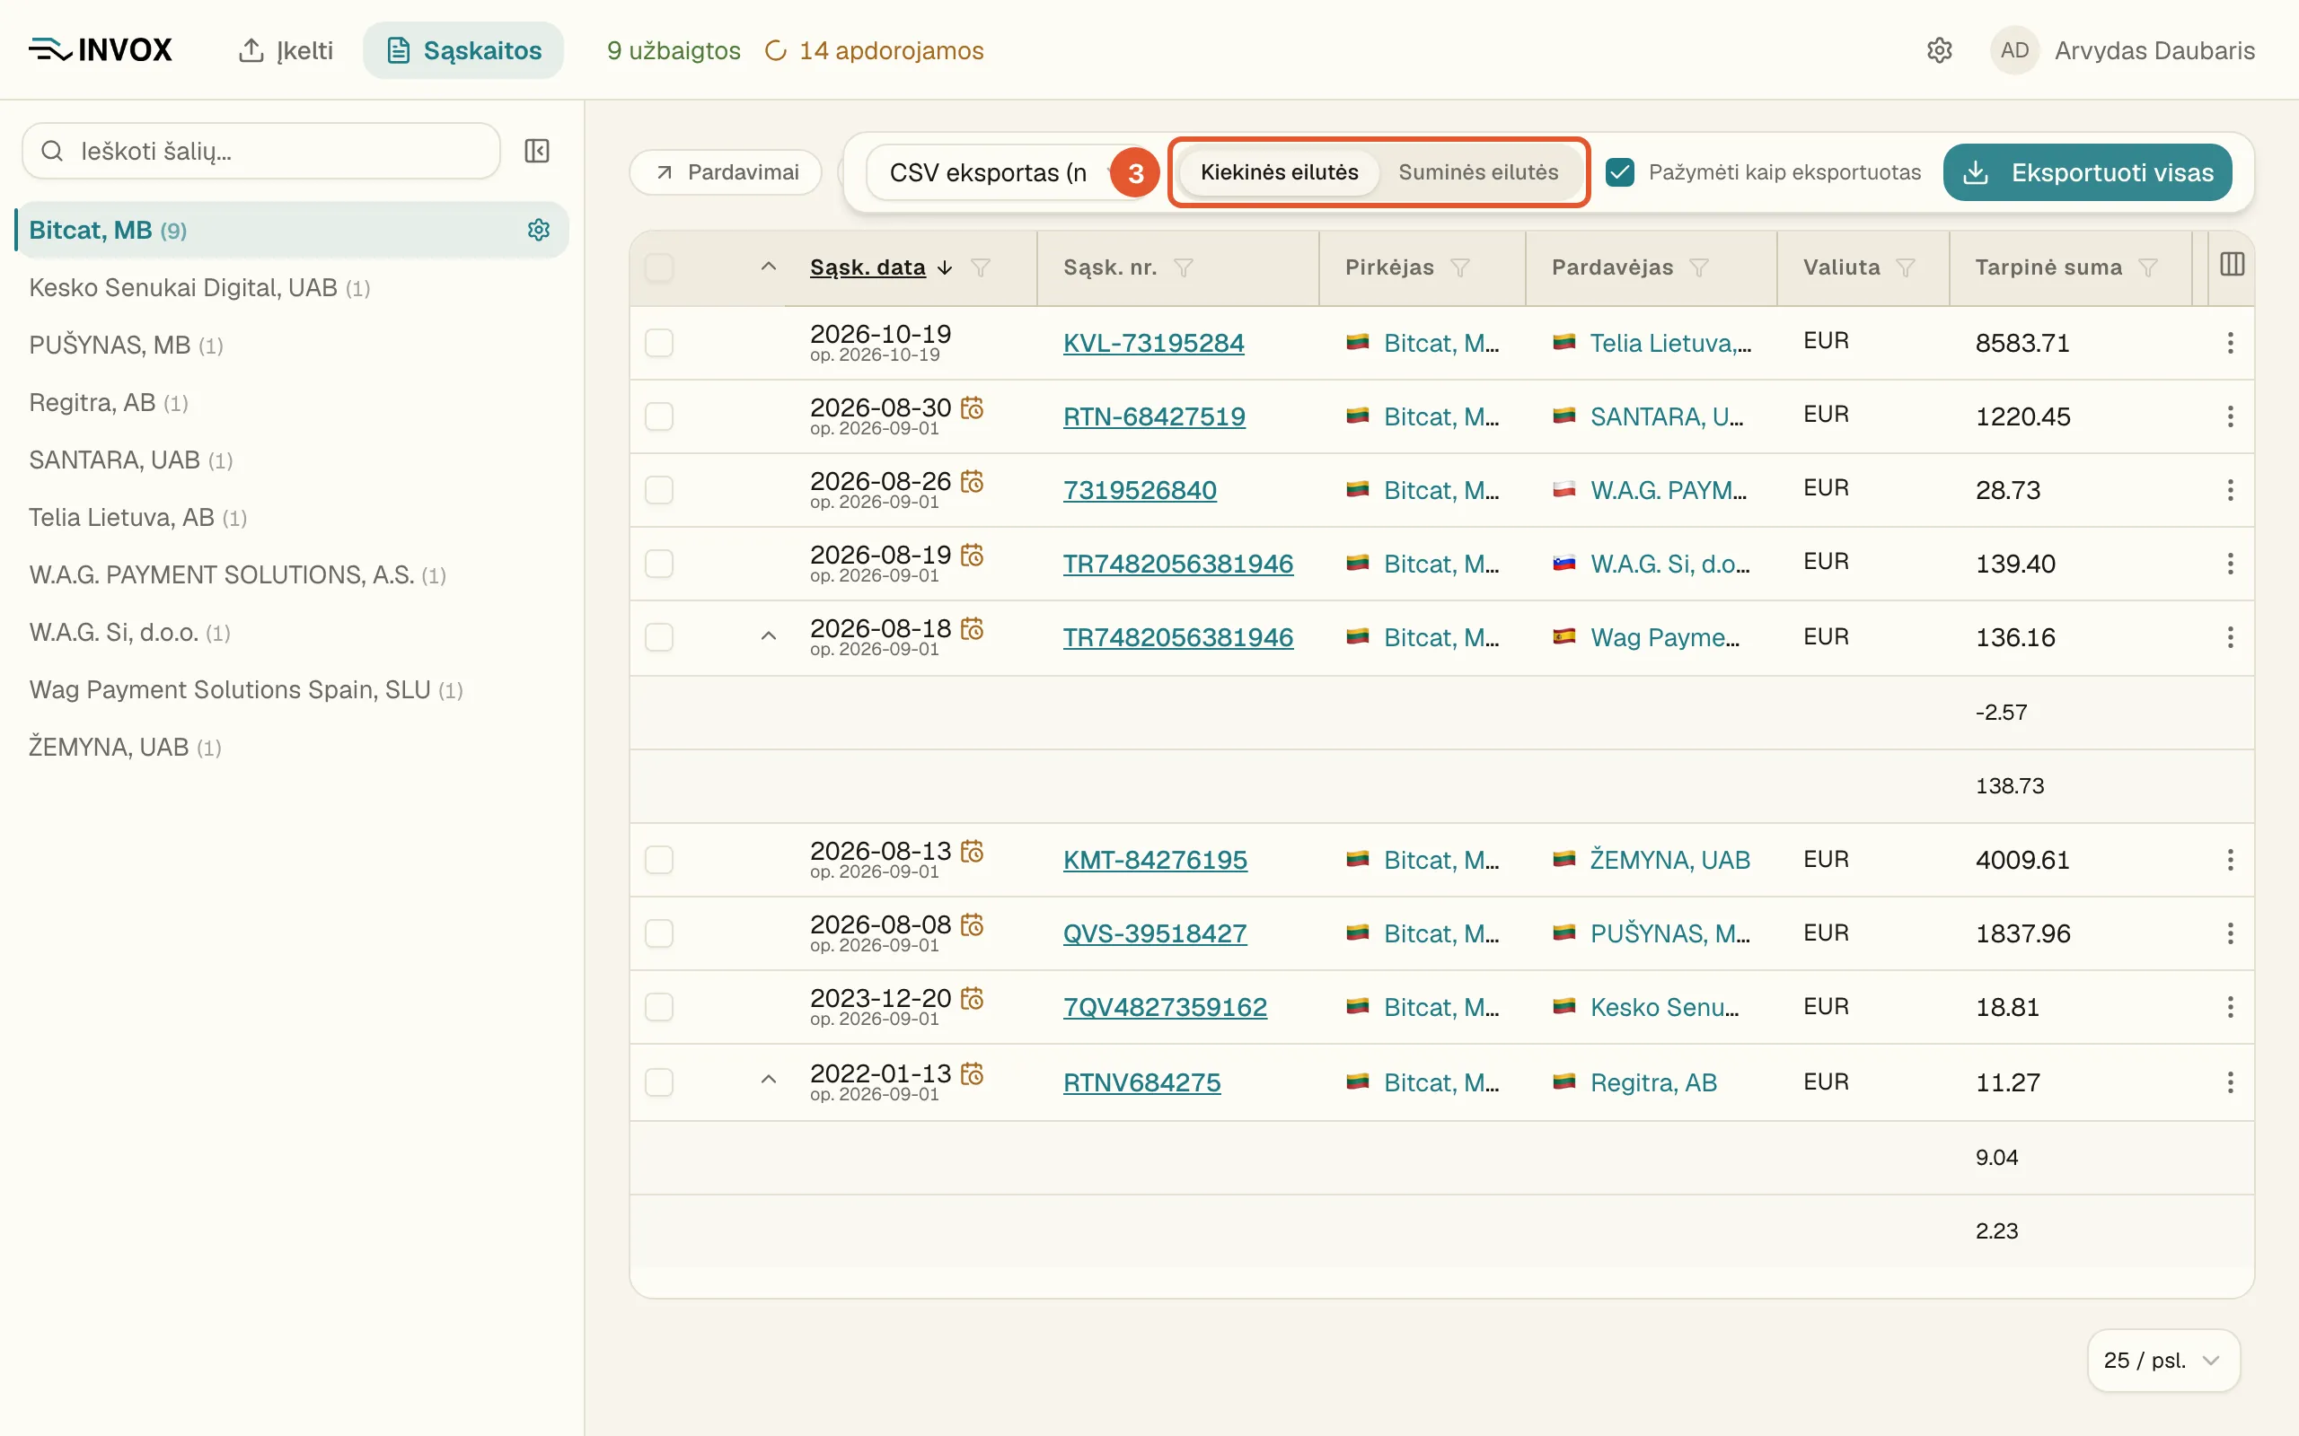Select W.A.G. Si, d.o.o. in sidebar
2299x1436 pixels.
(x=130, y=633)
